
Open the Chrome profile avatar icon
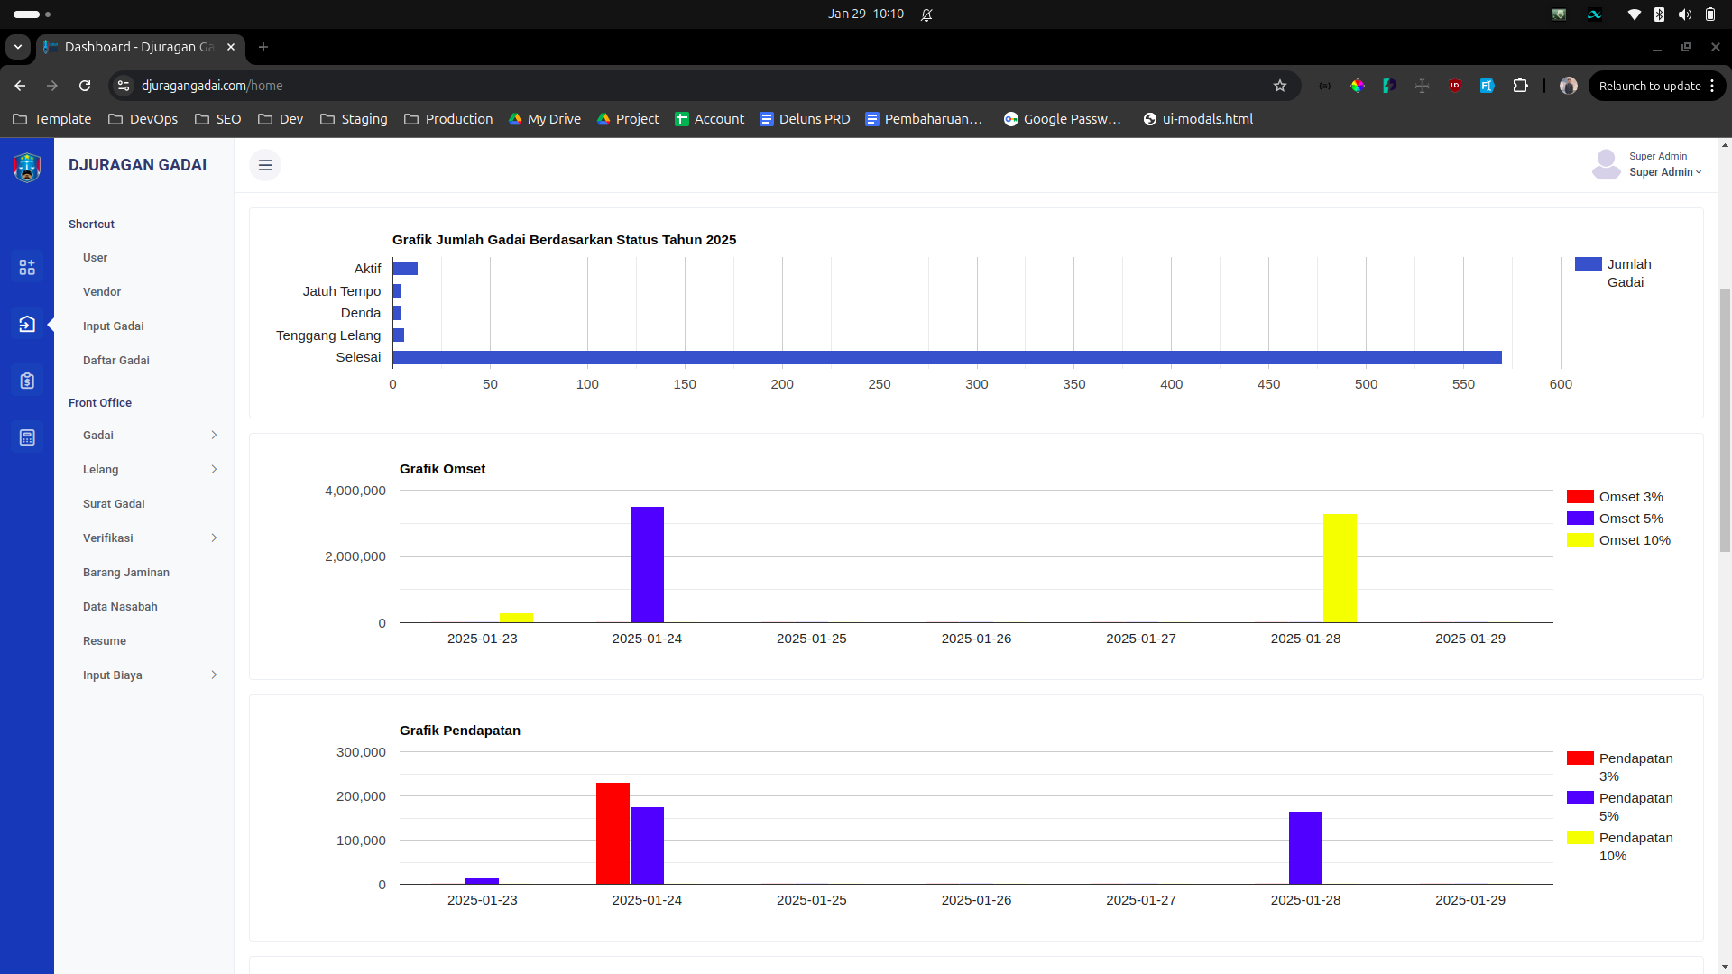point(1569,86)
